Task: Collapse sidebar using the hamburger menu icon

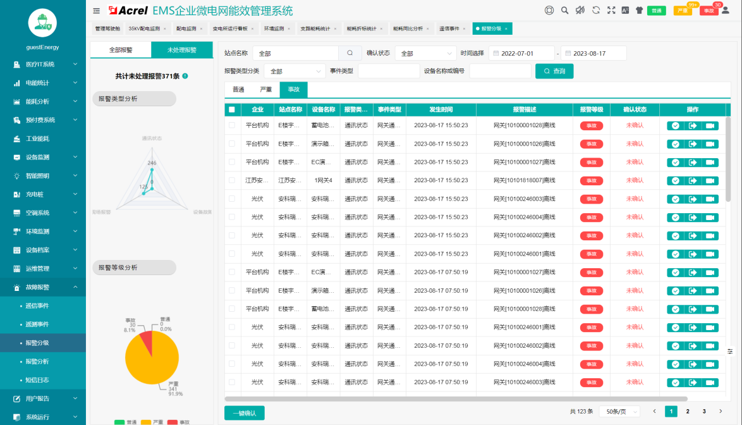Action: 96,11
